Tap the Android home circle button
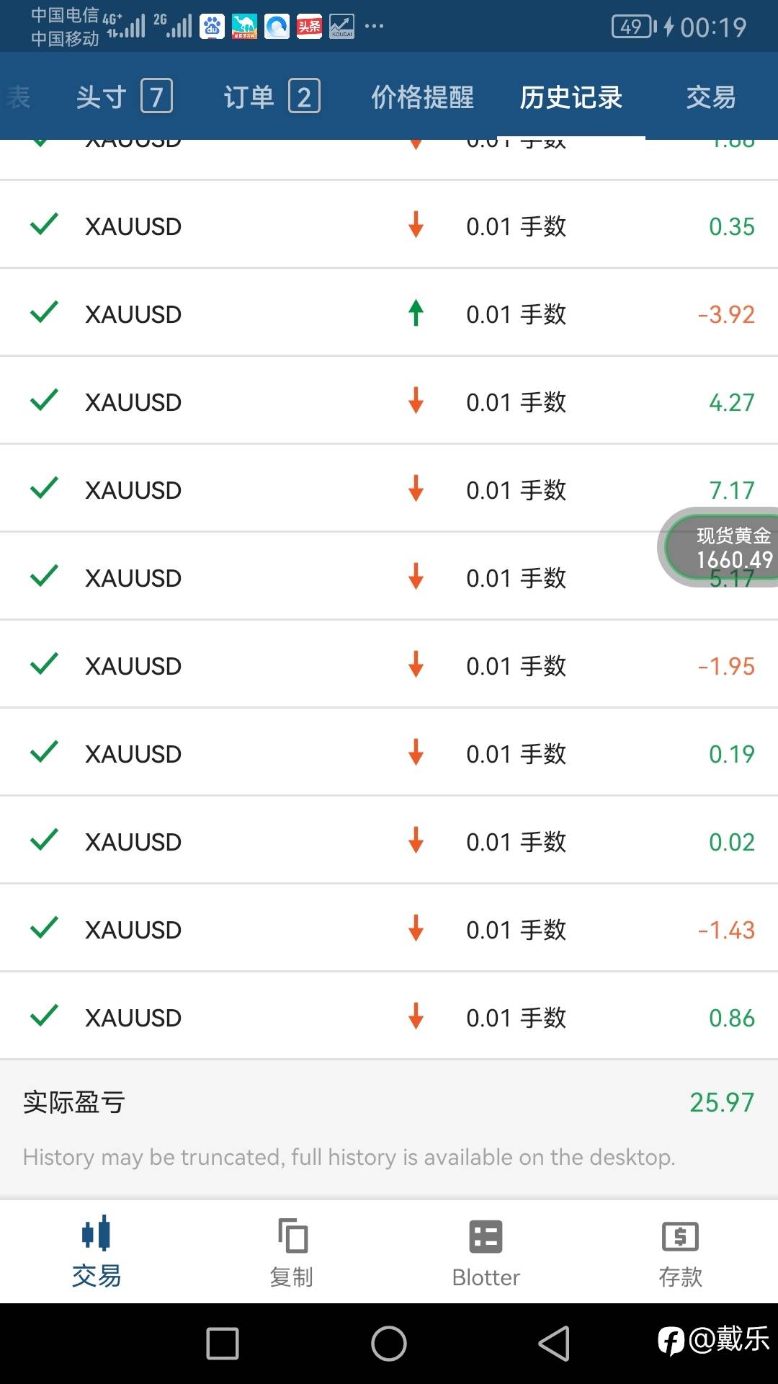 click(x=389, y=1344)
